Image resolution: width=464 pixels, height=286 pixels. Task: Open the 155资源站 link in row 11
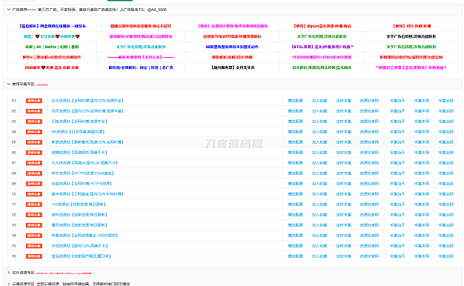[79, 204]
